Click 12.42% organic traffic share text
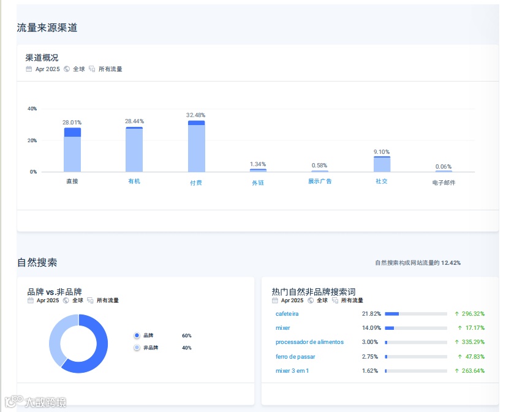This screenshot has height=412, width=506. click(x=451, y=263)
